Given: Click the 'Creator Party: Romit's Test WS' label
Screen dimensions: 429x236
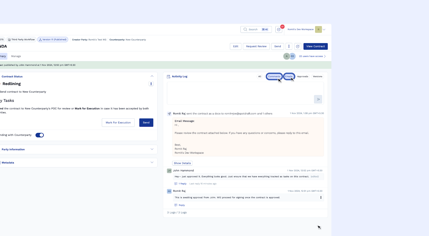Looking at the screenshot, I should (89, 40).
